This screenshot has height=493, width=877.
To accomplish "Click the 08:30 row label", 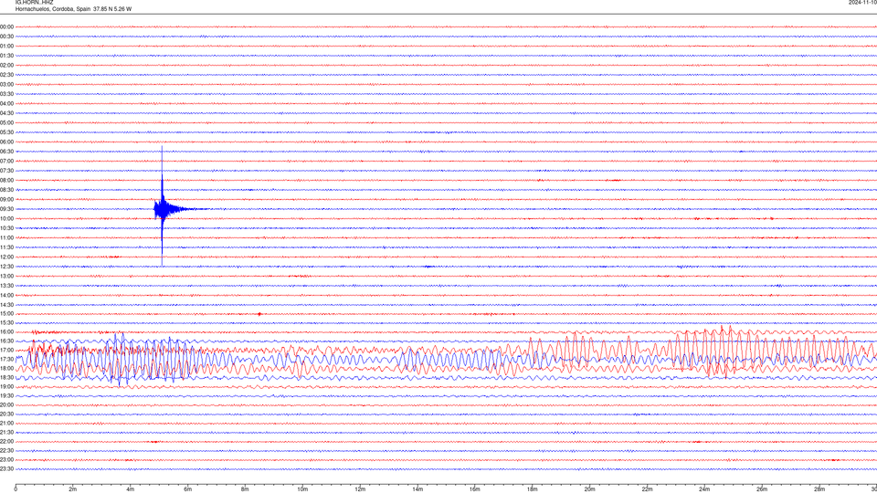I will tap(6, 190).
